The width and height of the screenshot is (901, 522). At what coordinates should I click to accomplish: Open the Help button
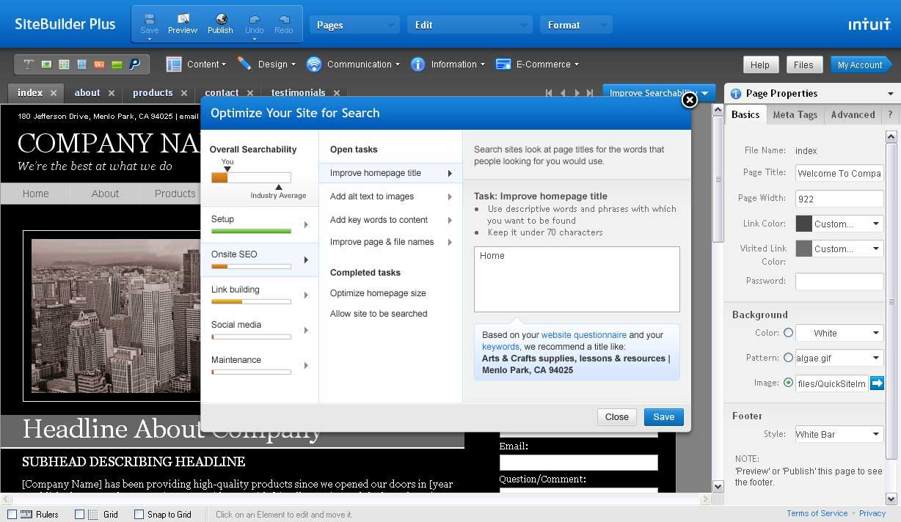click(x=760, y=65)
